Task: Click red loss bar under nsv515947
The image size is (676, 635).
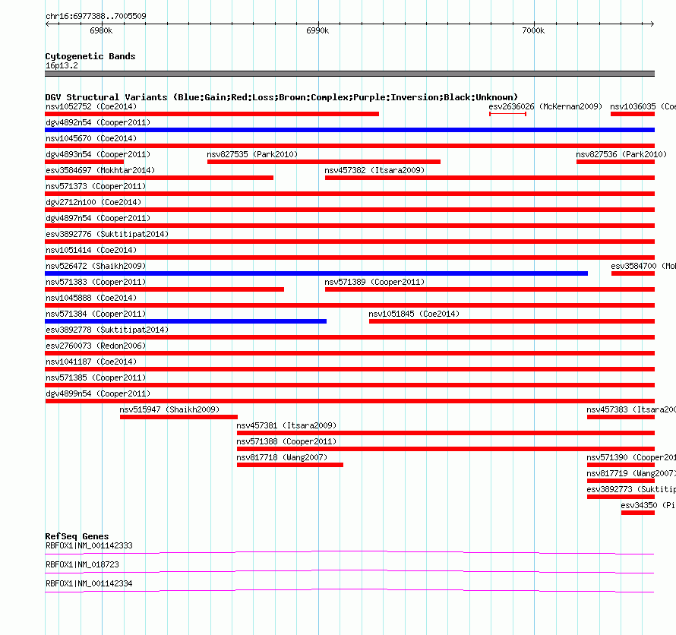Action: click(x=179, y=417)
